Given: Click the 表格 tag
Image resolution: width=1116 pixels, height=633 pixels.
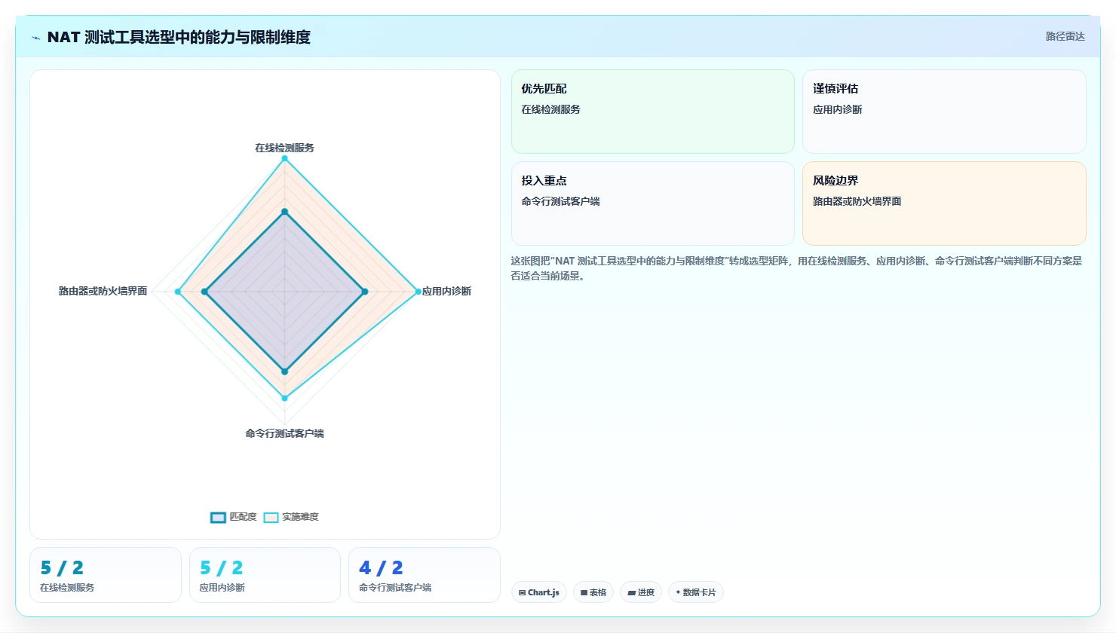Looking at the screenshot, I should click(593, 592).
